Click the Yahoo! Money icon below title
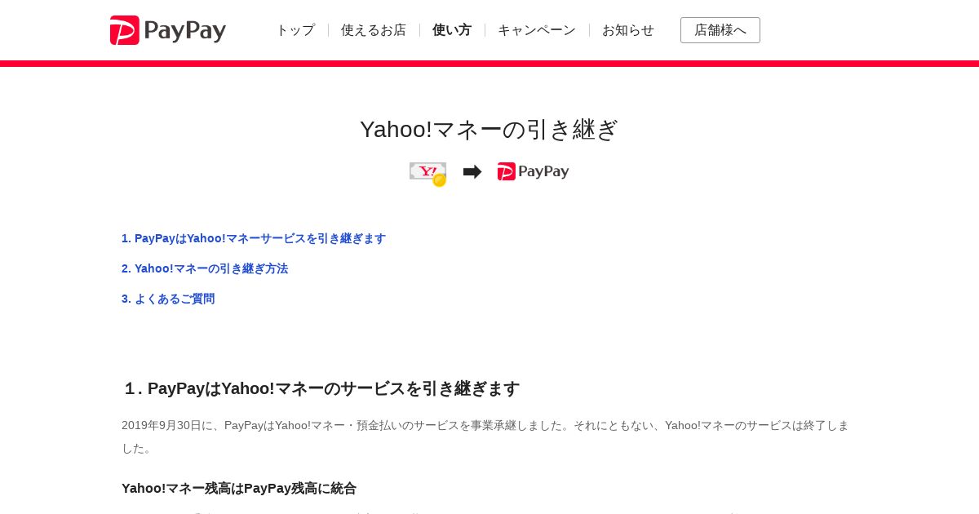979x514 pixels. [428, 174]
